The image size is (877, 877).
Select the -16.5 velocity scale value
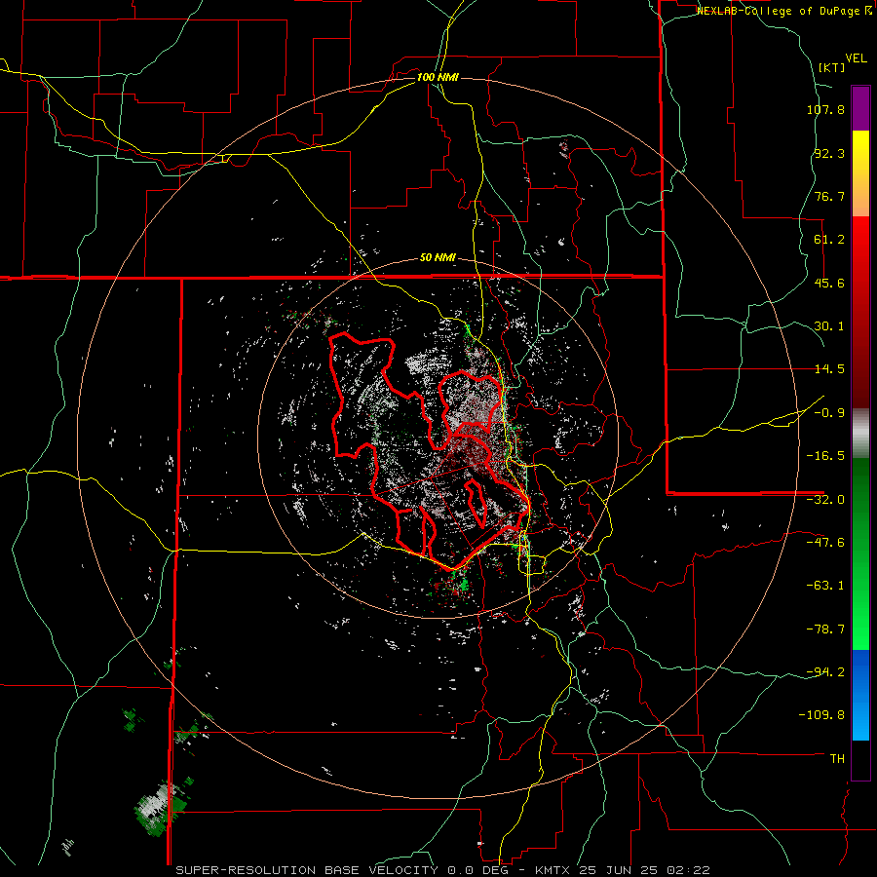[x=825, y=456]
